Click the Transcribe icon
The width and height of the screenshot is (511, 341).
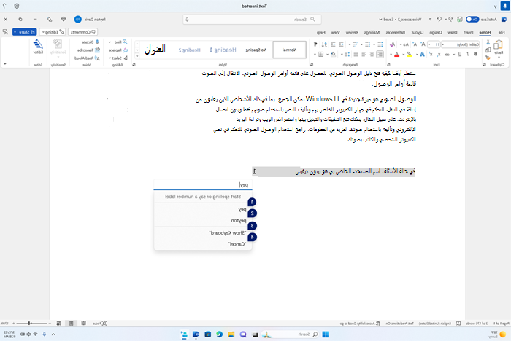(97, 50)
